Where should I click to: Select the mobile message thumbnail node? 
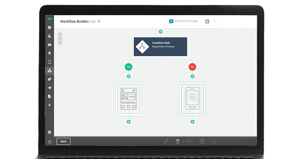tap(192, 99)
